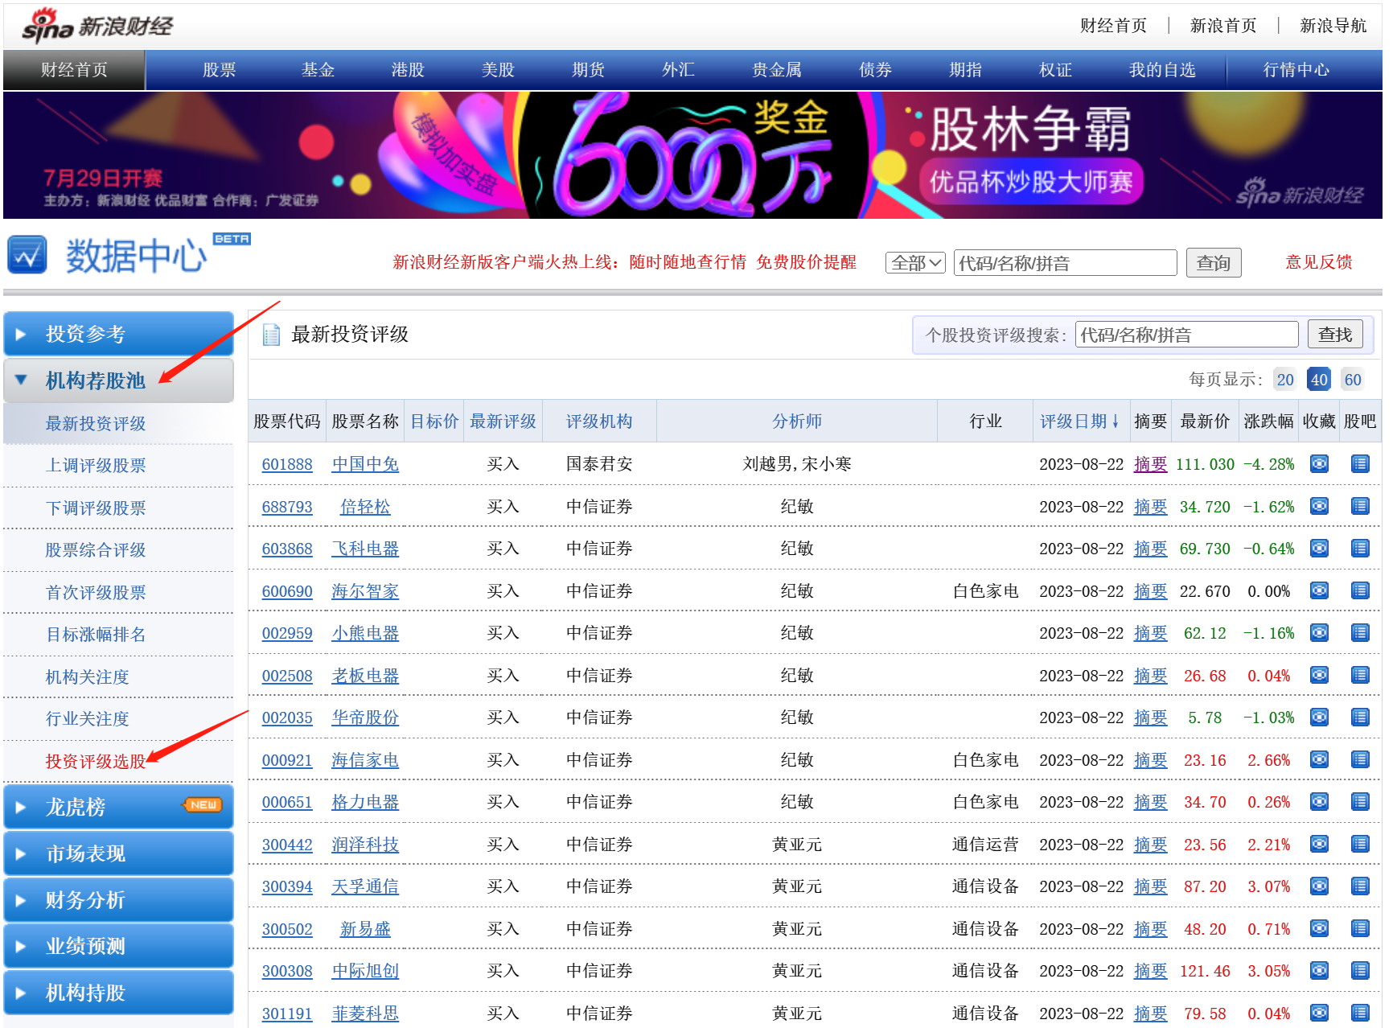
Task: Open 股票 in the top navigation bar
Action: [x=220, y=70]
